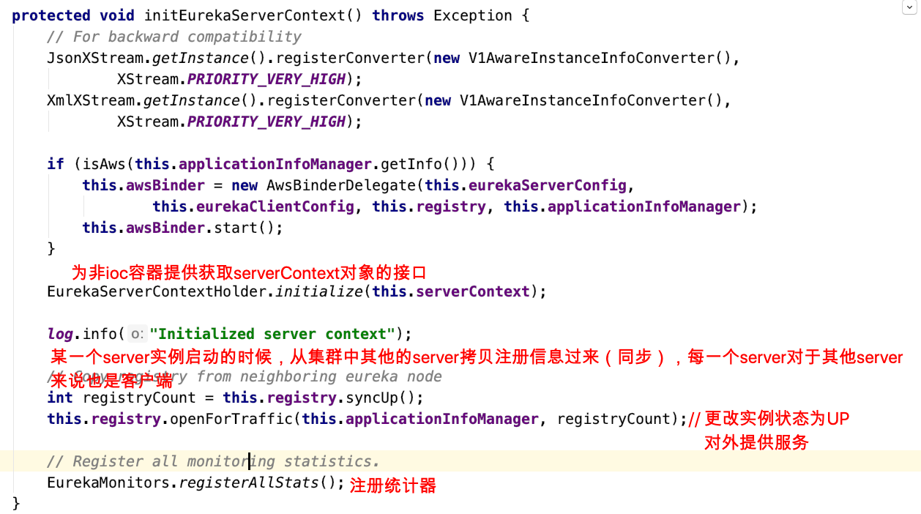This screenshot has height=514, width=921.
Task: Click the registerAllStats method call
Action: pyautogui.click(x=249, y=483)
